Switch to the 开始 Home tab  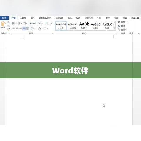[14, 18]
